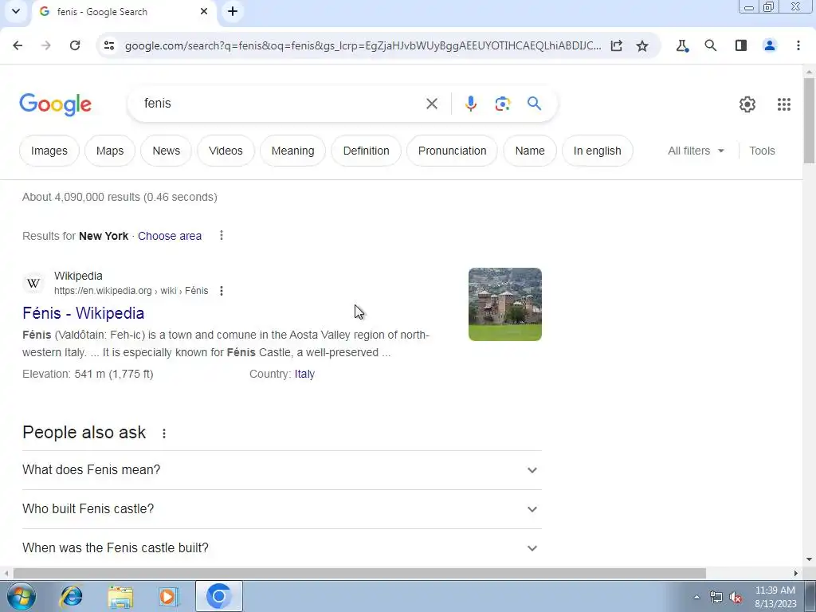Open Google quick settings gear

point(747,104)
